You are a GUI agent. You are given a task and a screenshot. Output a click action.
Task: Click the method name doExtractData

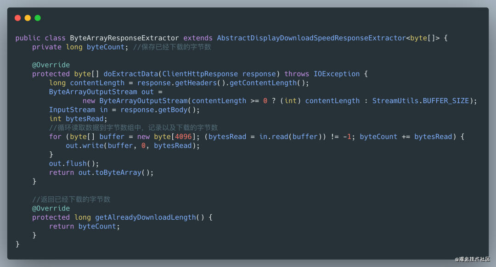130,74
